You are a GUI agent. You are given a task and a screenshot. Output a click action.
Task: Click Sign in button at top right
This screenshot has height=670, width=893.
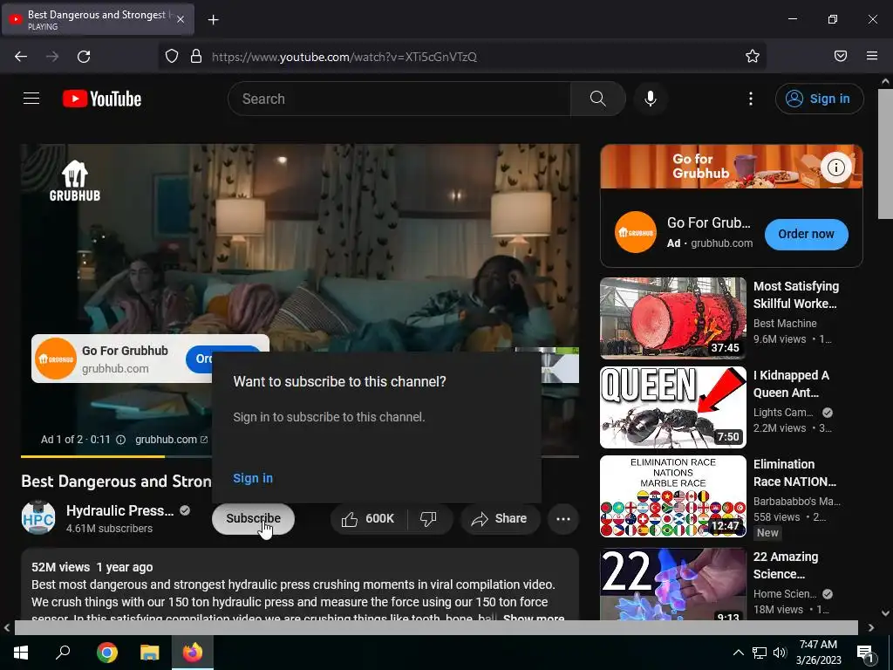(x=819, y=99)
